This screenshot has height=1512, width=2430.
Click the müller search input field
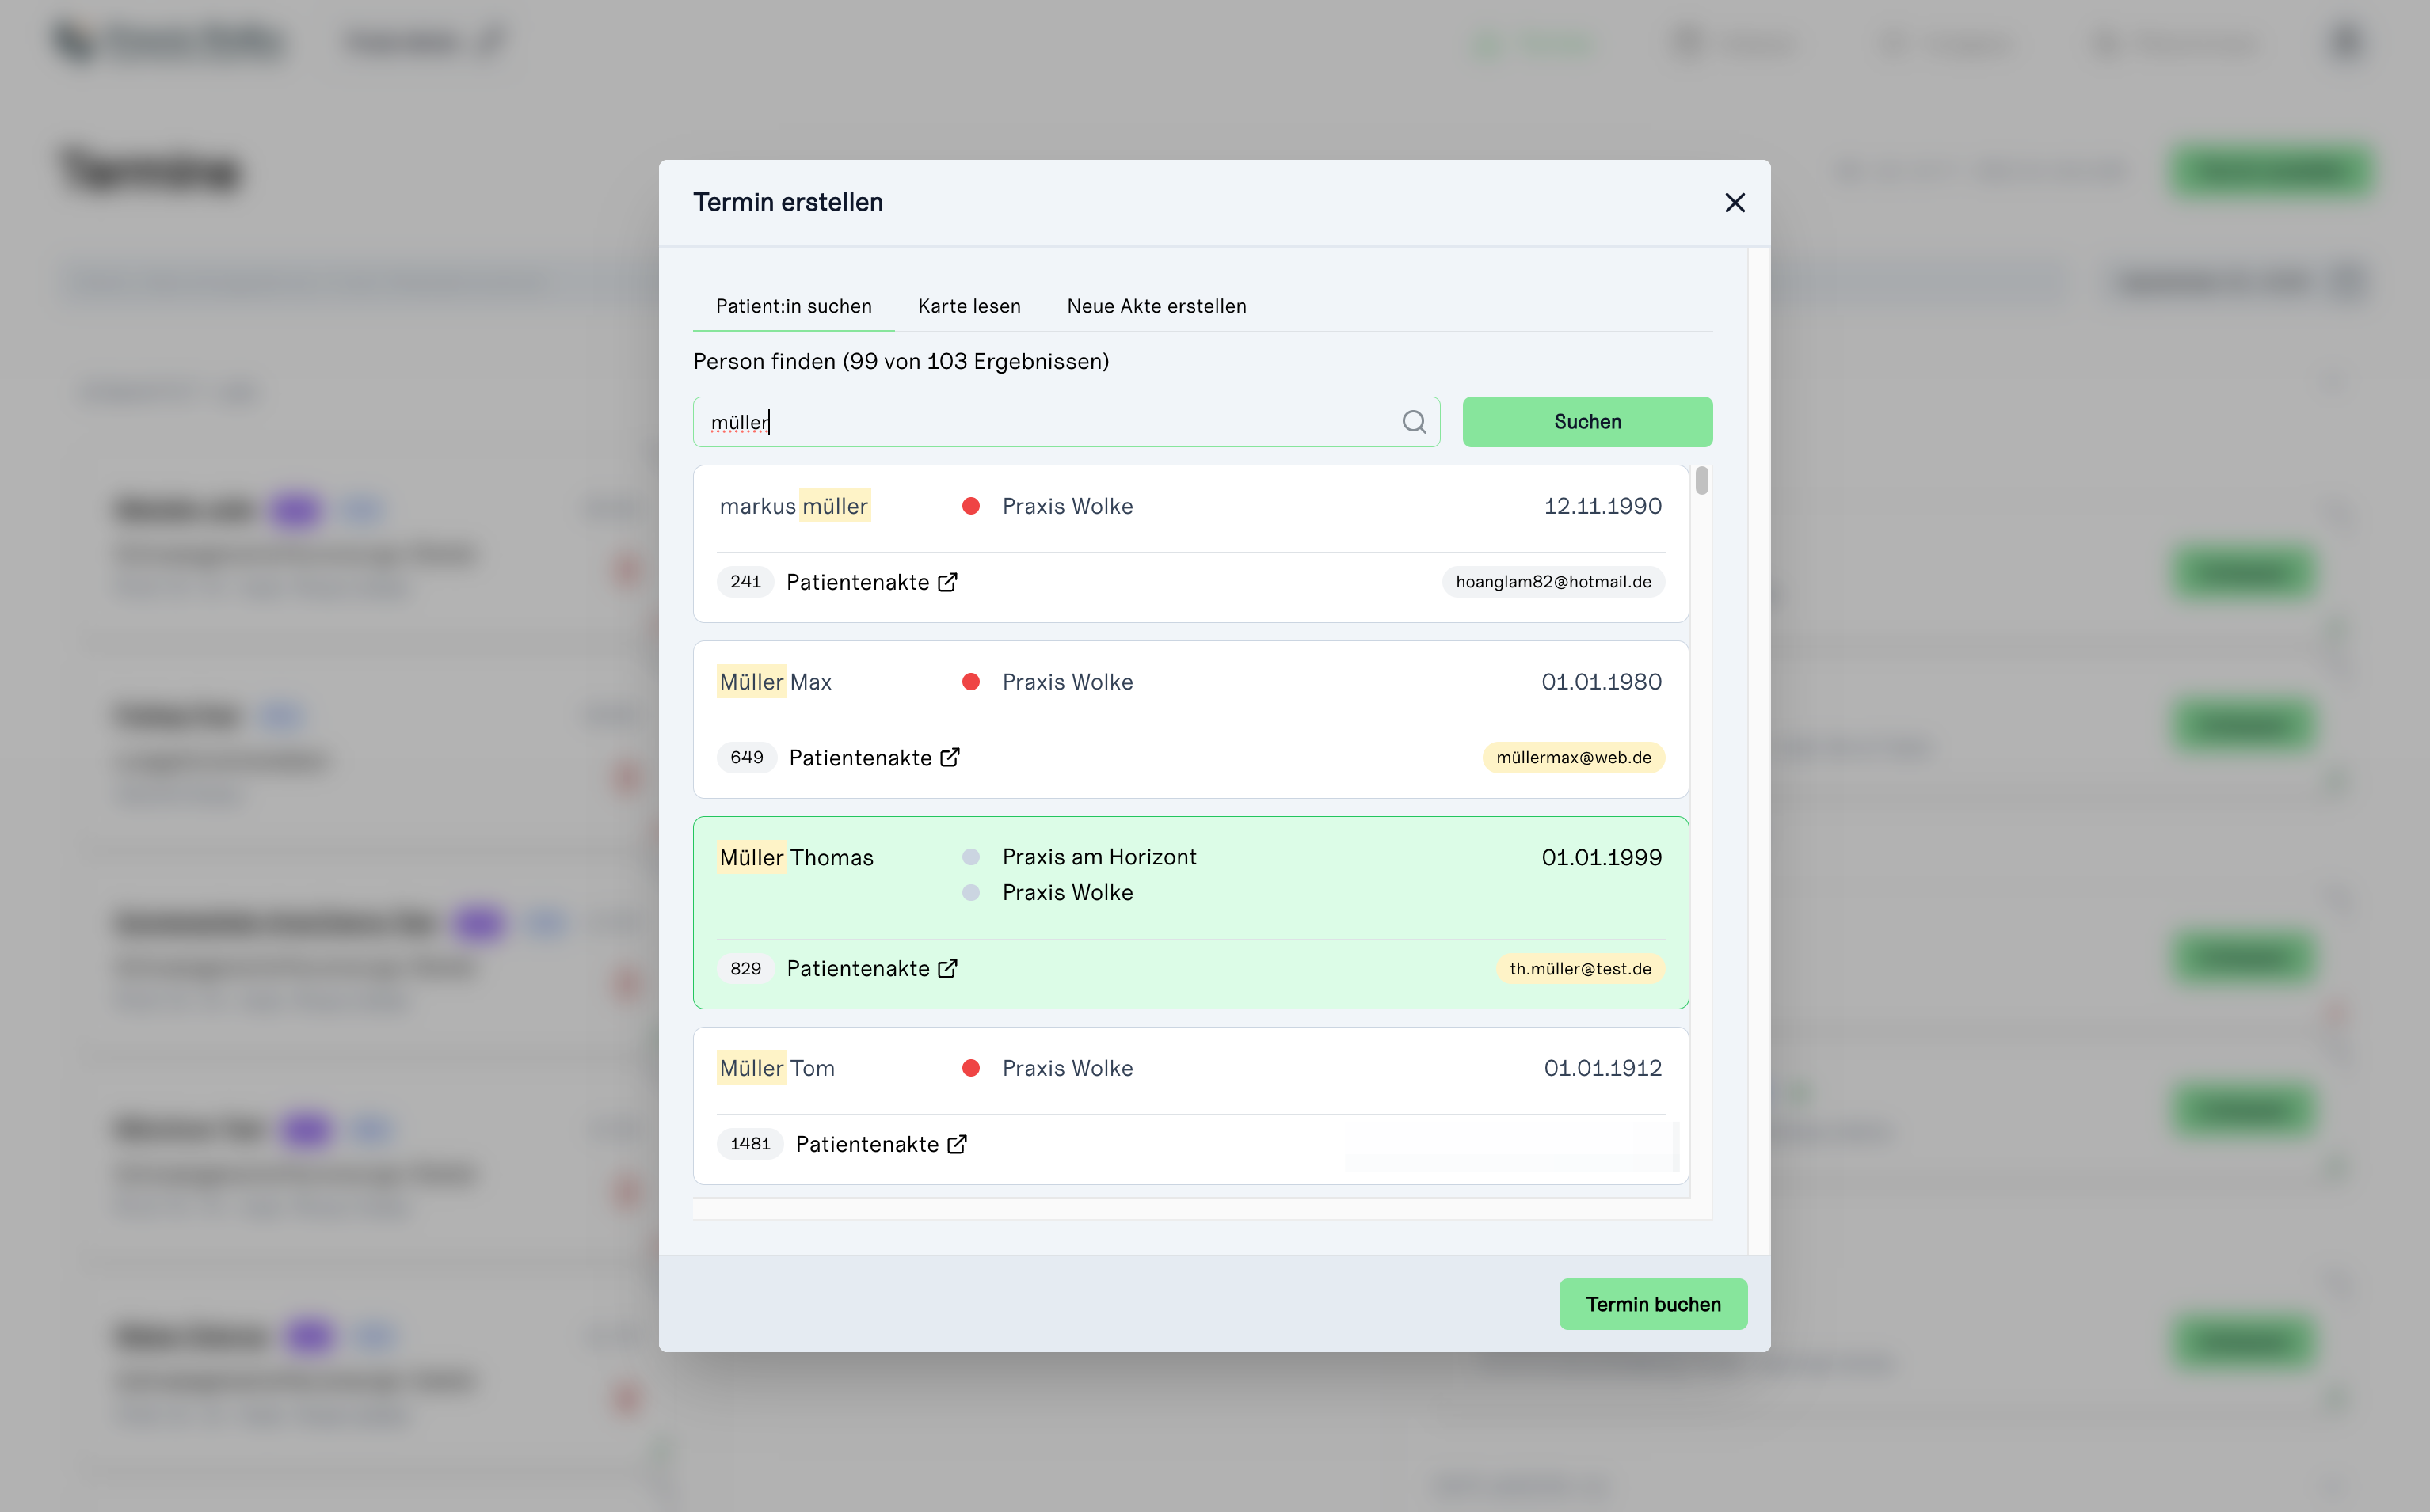(x=1066, y=422)
